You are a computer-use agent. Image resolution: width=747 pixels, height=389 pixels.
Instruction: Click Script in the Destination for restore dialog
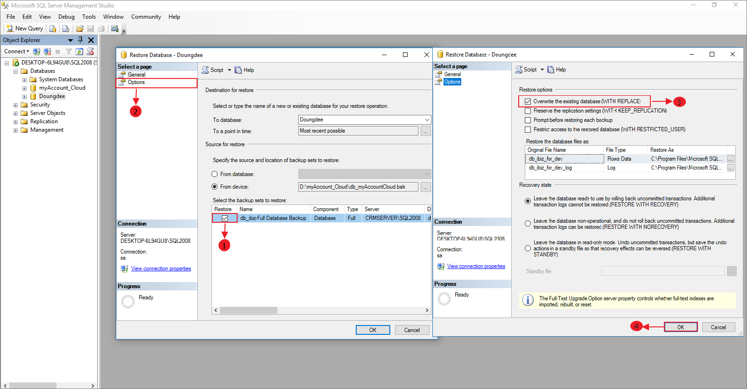point(212,70)
